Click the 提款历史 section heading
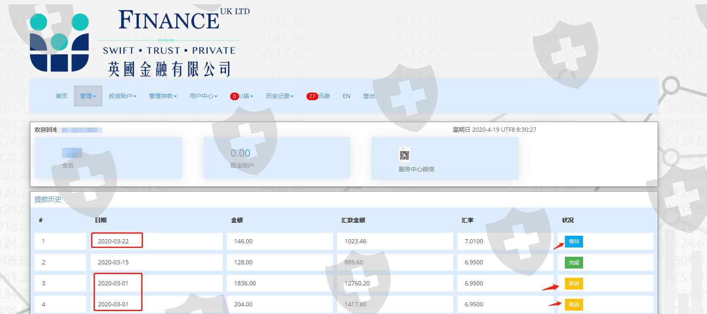This screenshot has height=314, width=707. pyautogui.click(x=48, y=200)
